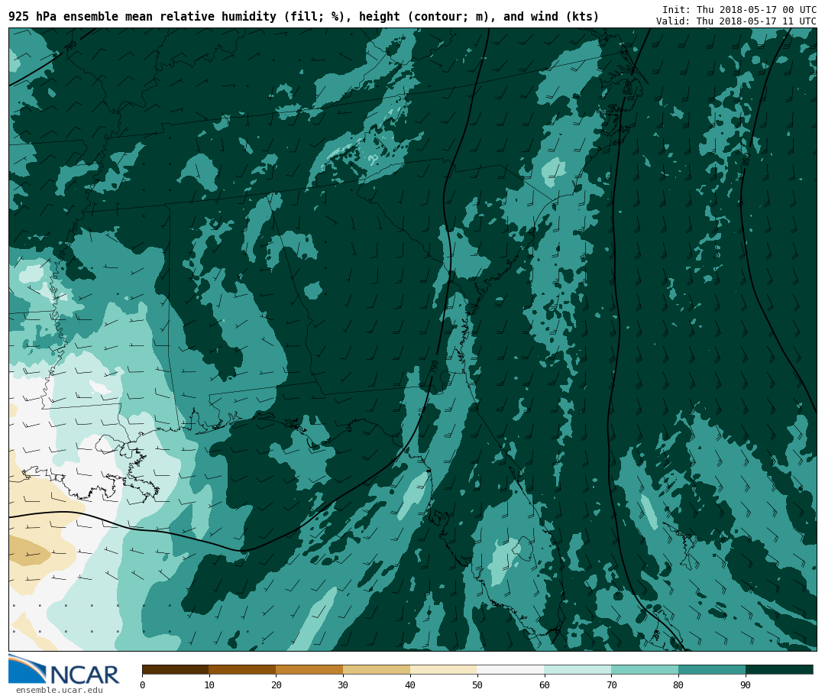Click the 0-10 darkest brown colorbar segment
Viewport: 825px width, 699px height.
point(176,669)
